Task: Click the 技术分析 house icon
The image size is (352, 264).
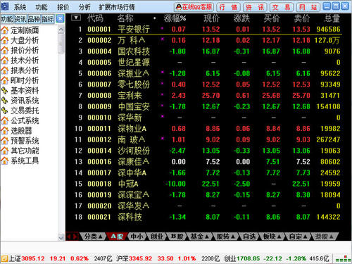Action: coord(4,61)
